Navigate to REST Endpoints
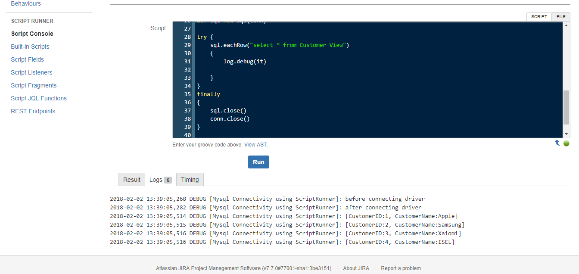Viewport: 579px width, 274px height. pyautogui.click(x=33, y=111)
